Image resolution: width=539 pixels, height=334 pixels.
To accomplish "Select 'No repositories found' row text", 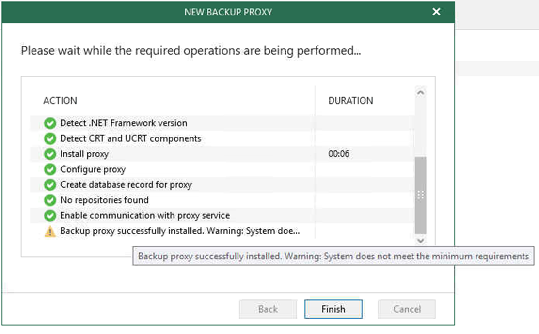I will coord(104,200).
